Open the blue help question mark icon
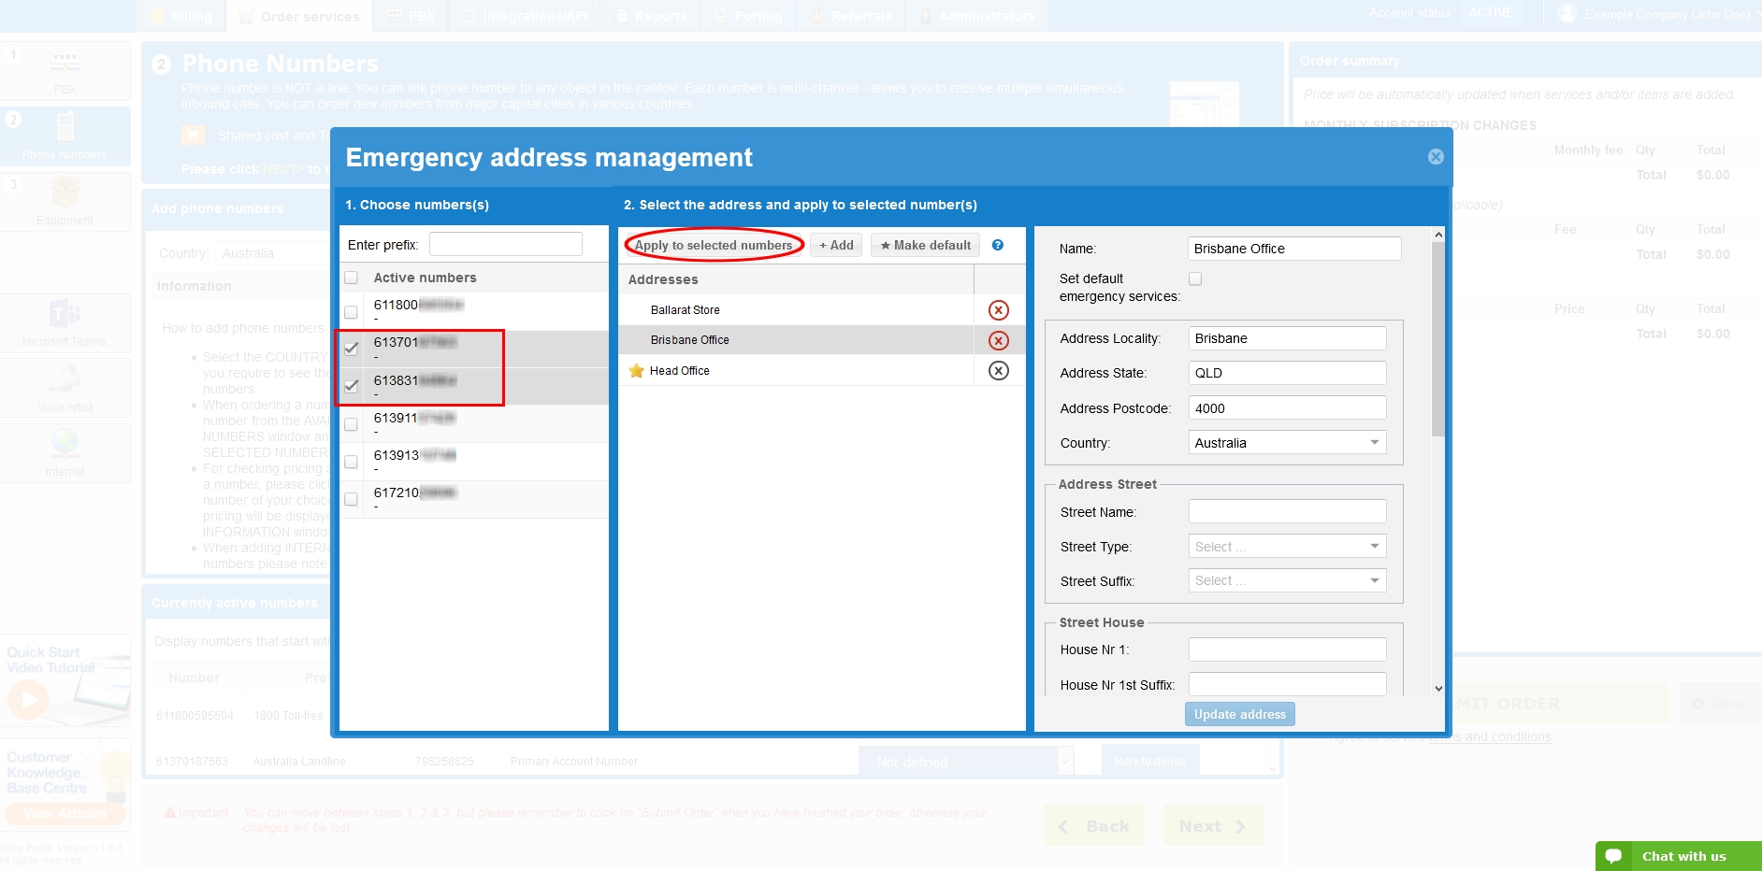1762x871 pixels. 998,245
